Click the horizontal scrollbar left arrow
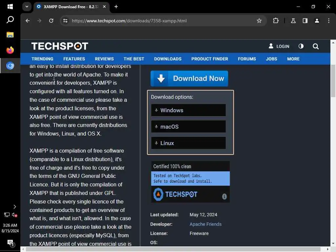336x252 pixels. pyautogui.click(x=23, y=249)
